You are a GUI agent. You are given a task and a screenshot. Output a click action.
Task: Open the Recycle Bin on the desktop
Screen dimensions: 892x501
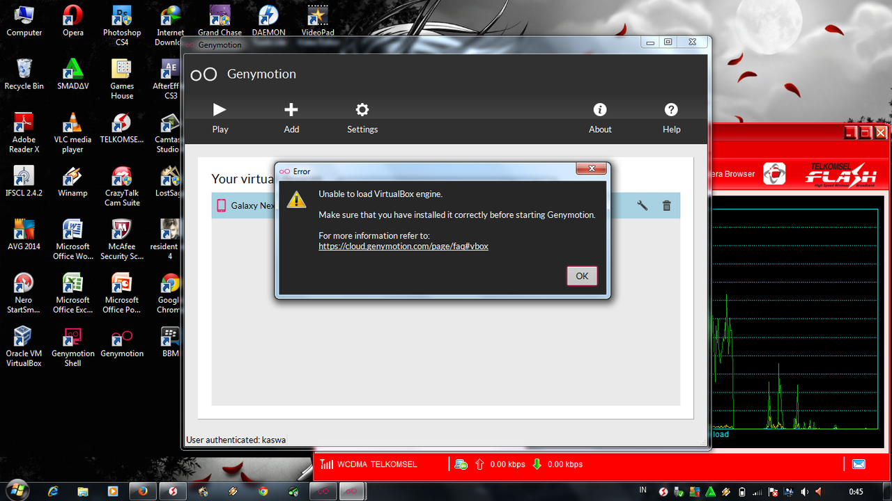[x=24, y=74]
